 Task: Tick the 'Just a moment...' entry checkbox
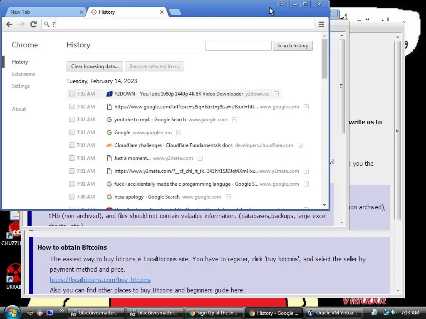[72, 158]
